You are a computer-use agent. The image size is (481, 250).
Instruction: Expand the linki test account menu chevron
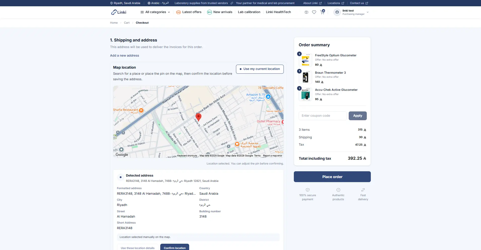[368, 12]
